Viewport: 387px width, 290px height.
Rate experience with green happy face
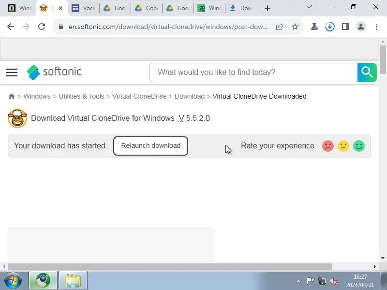coord(359,146)
